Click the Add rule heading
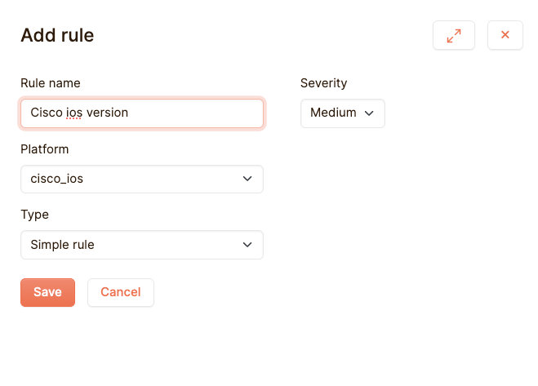Image resolution: width=538 pixels, height=386 pixels. point(57,35)
